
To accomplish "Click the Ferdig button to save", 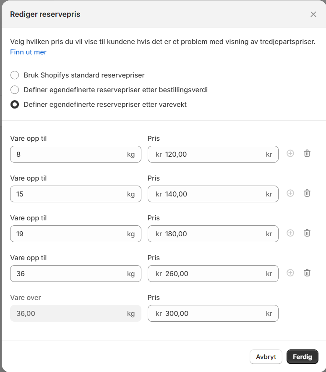I will pyautogui.click(x=302, y=356).
